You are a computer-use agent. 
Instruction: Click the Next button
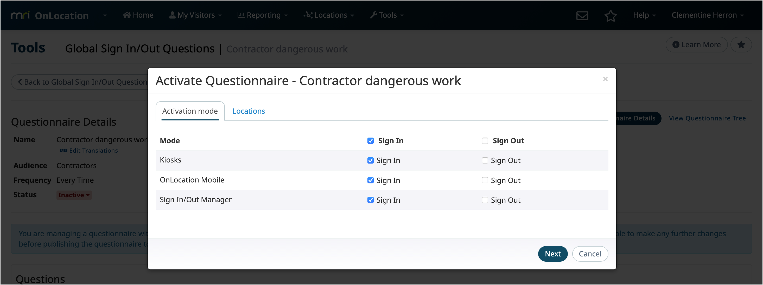(x=553, y=253)
